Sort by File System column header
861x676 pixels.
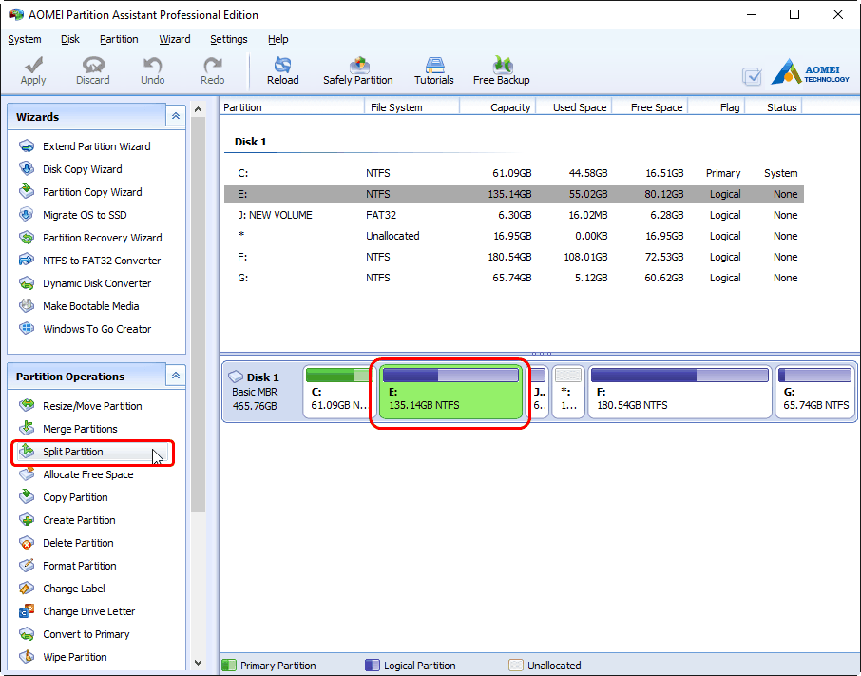pyautogui.click(x=411, y=107)
